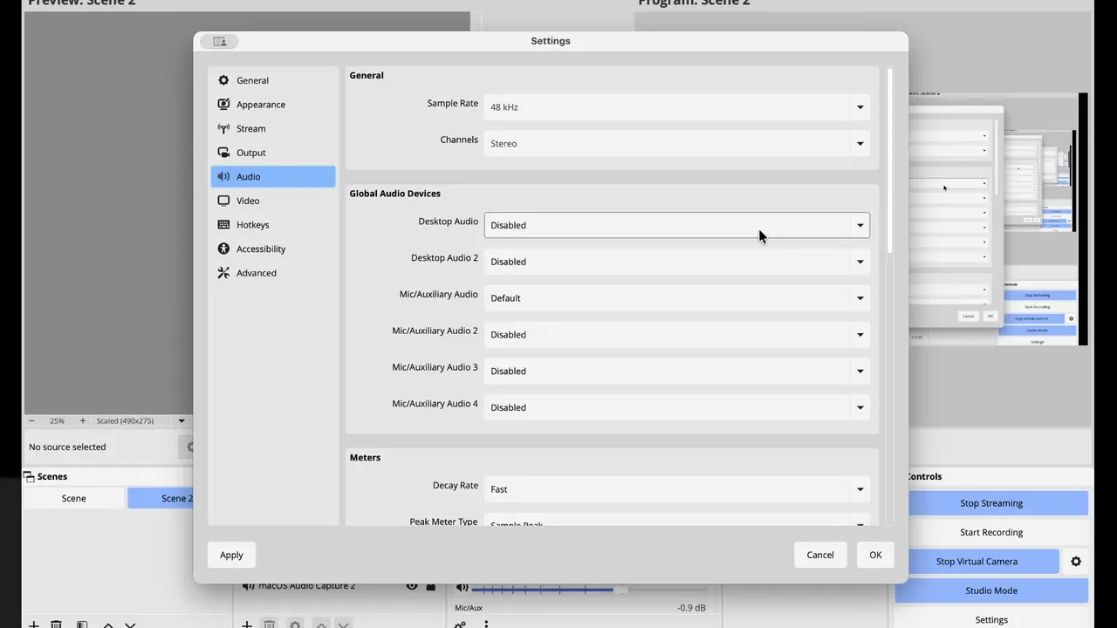
Task: Open the Sample Rate dropdown
Action: click(677, 107)
